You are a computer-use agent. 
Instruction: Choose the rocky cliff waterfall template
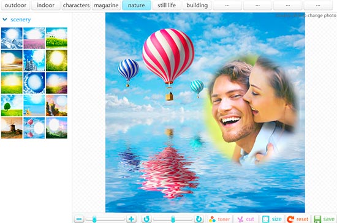pyautogui.click(x=56, y=105)
